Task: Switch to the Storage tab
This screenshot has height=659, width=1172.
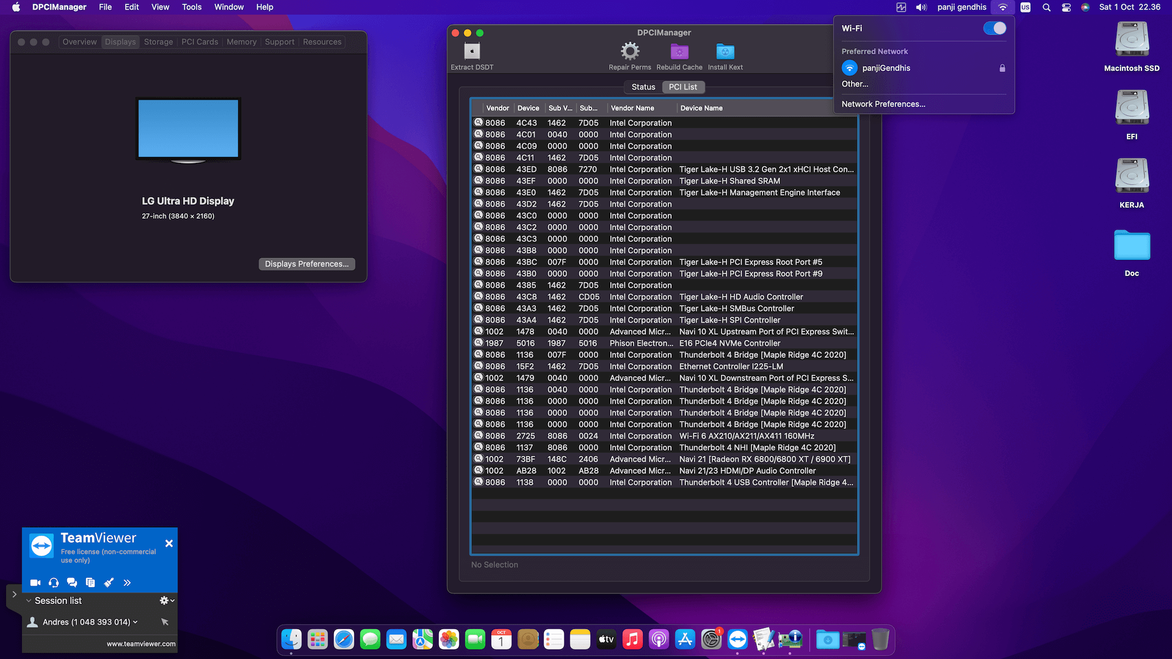Action: (x=158, y=42)
